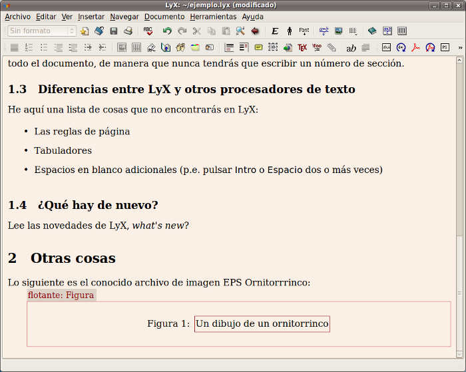Insert TeX code with the TeX icon
Image resolution: width=466 pixels, height=372 pixels.
(302, 47)
